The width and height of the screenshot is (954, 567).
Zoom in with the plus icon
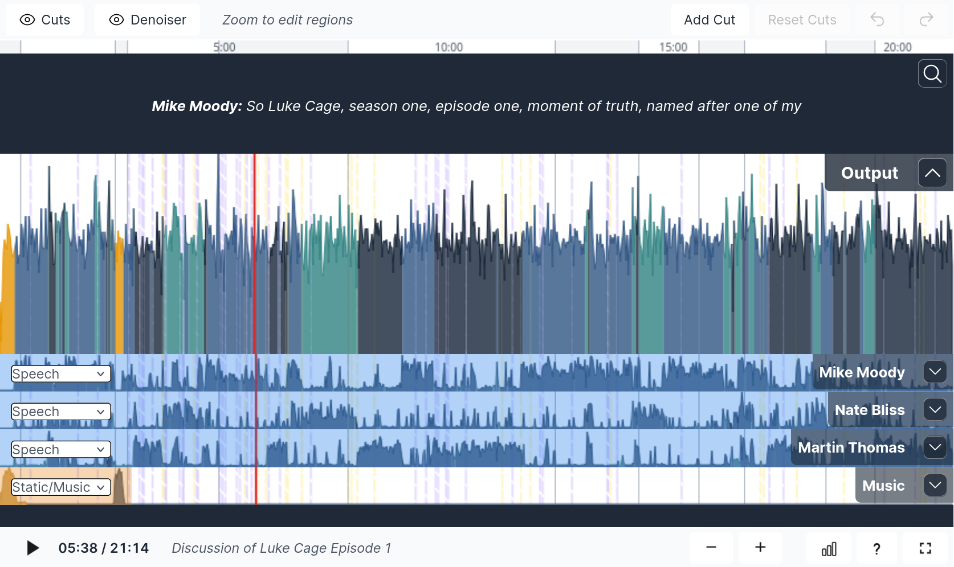(760, 548)
